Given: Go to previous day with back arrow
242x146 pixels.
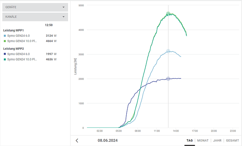Looking at the screenshot, I should click(x=77, y=140).
